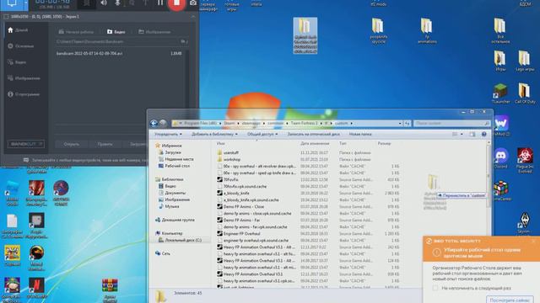The image size is (540, 303).
Task: Stop recording with the red Bandicam button
Action: pos(176,3)
